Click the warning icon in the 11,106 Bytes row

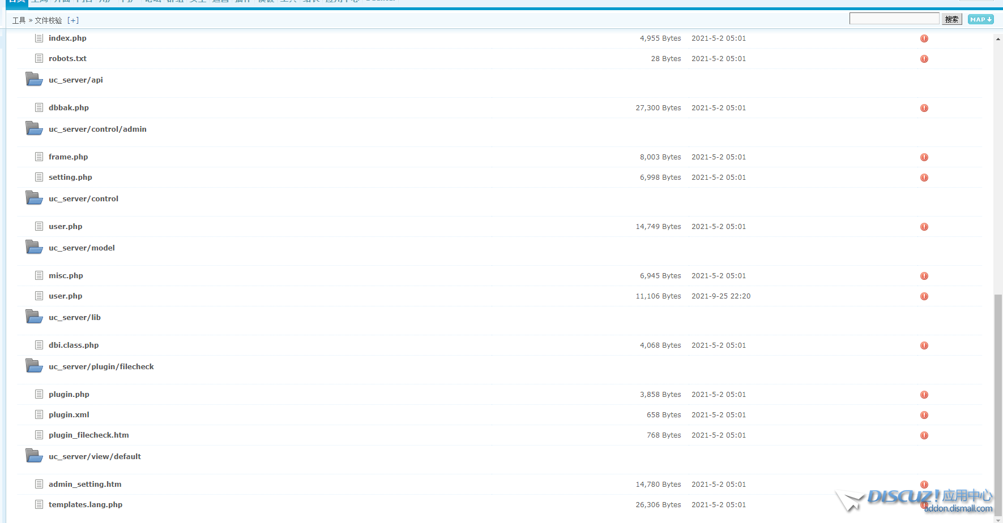(x=924, y=296)
